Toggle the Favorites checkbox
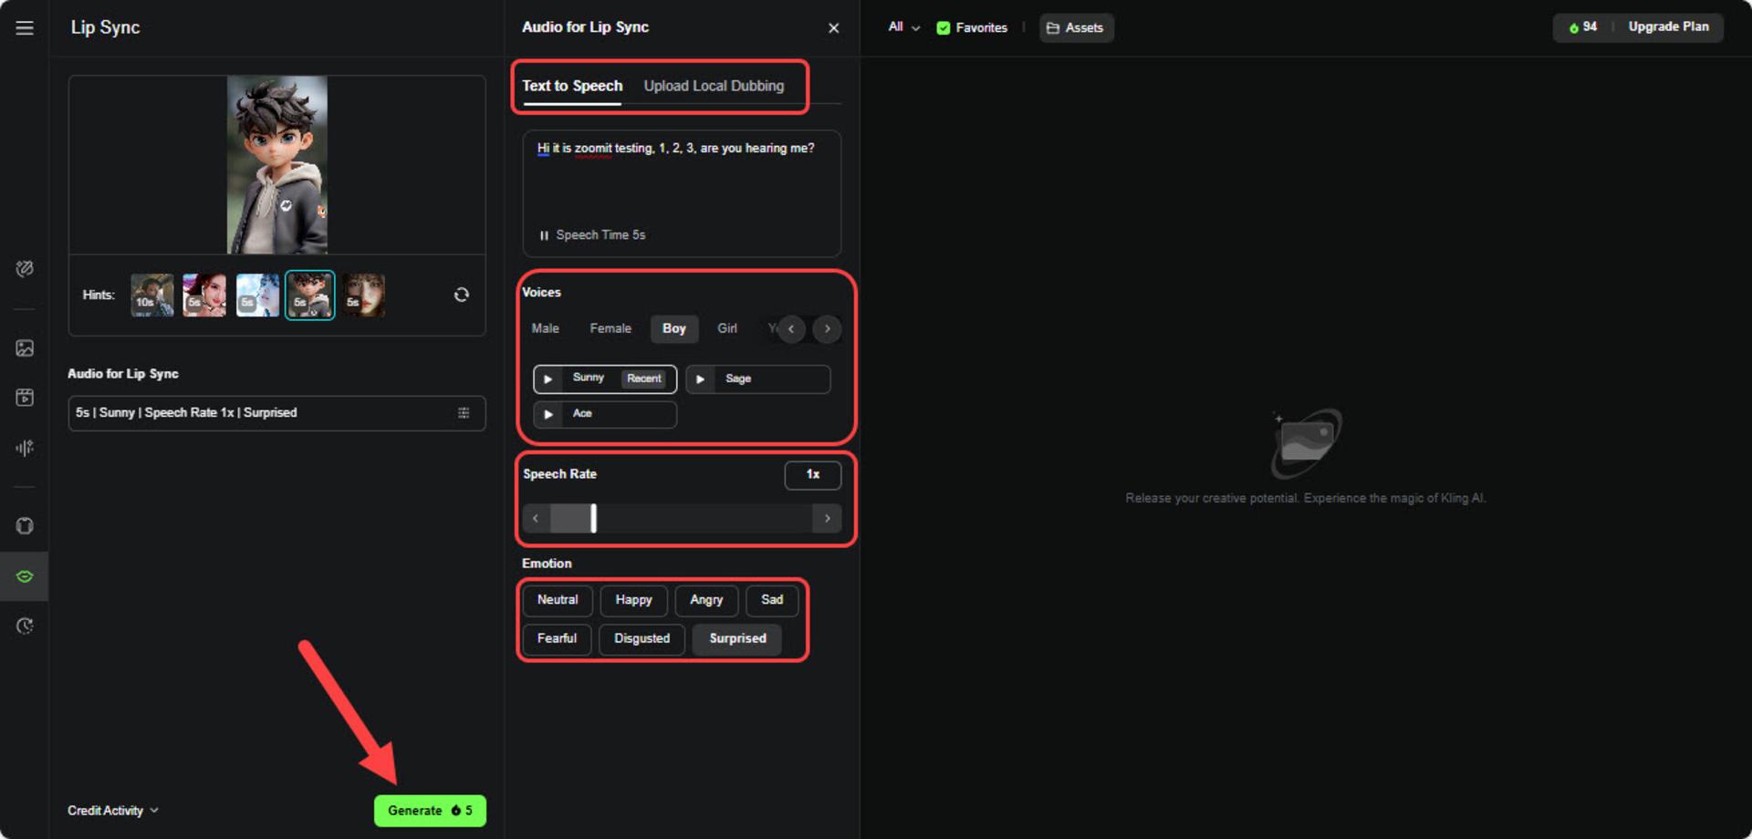The width and height of the screenshot is (1752, 839). [x=944, y=28]
